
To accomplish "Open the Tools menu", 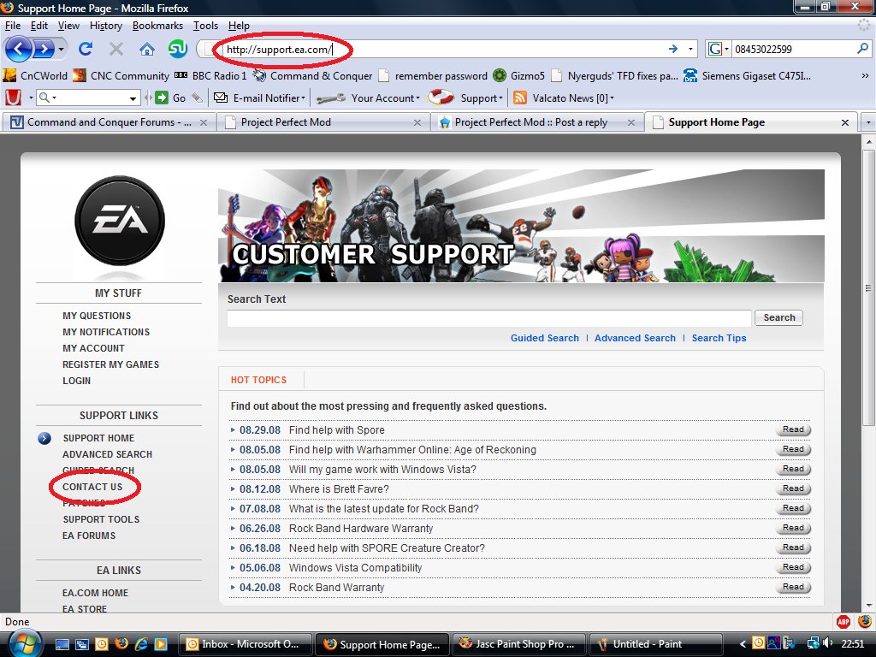I will point(205,26).
